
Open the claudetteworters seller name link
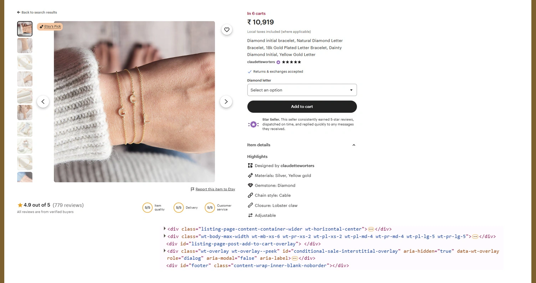pos(261,62)
